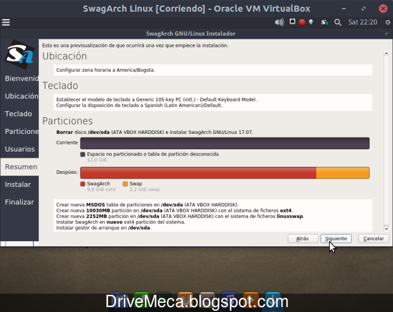The image size is (393, 312).
Task: Click 'Crear nueva 2252MB partición' line
Action: (x=180, y=216)
